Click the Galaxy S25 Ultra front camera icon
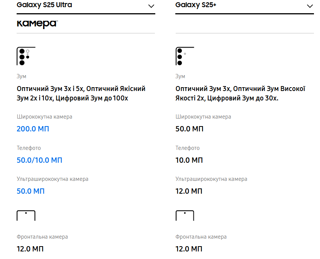This screenshot has width=320, height=259. (26, 216)
